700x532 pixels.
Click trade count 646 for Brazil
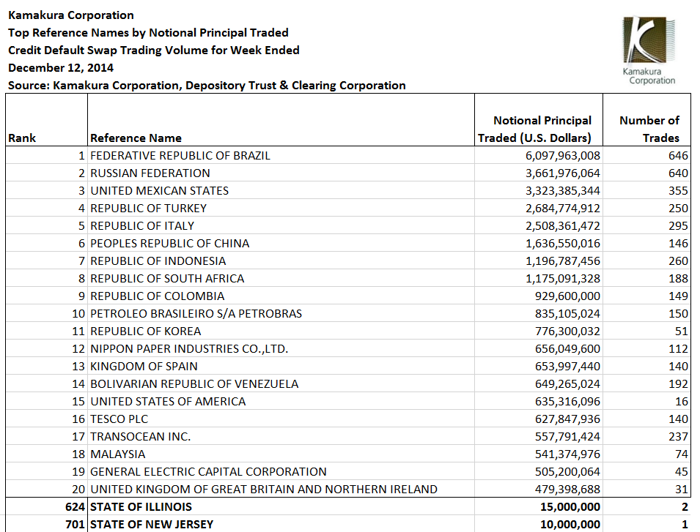pos(678,155)
